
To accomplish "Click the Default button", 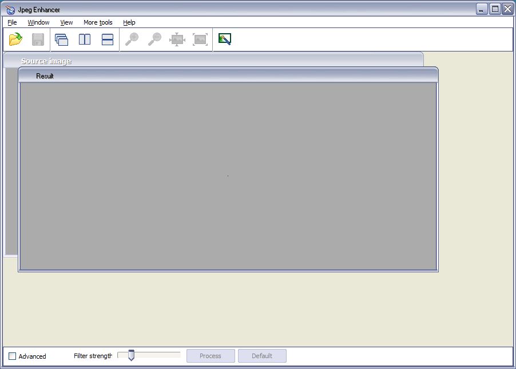I will point(262,356).
